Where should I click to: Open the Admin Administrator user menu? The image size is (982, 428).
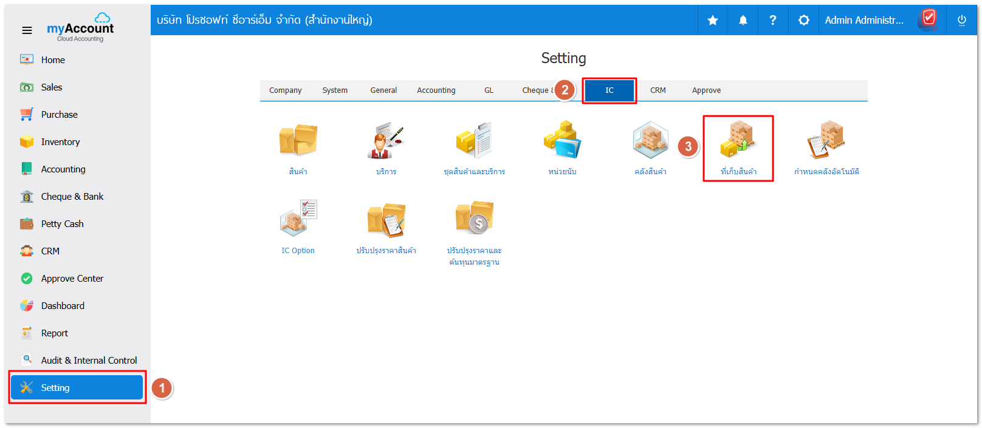(x=864, y=21)
